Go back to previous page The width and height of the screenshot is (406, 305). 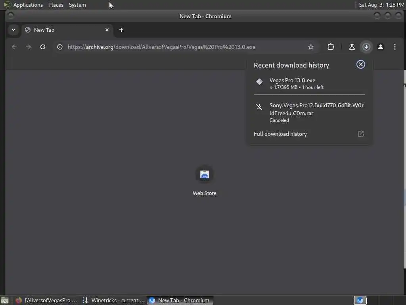[14, 47]
